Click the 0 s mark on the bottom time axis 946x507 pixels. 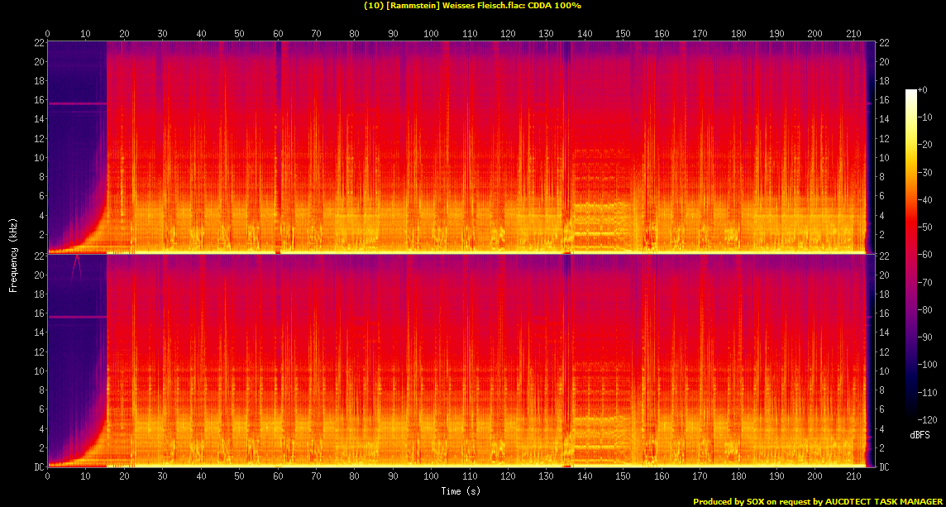(x=48, y=477)
